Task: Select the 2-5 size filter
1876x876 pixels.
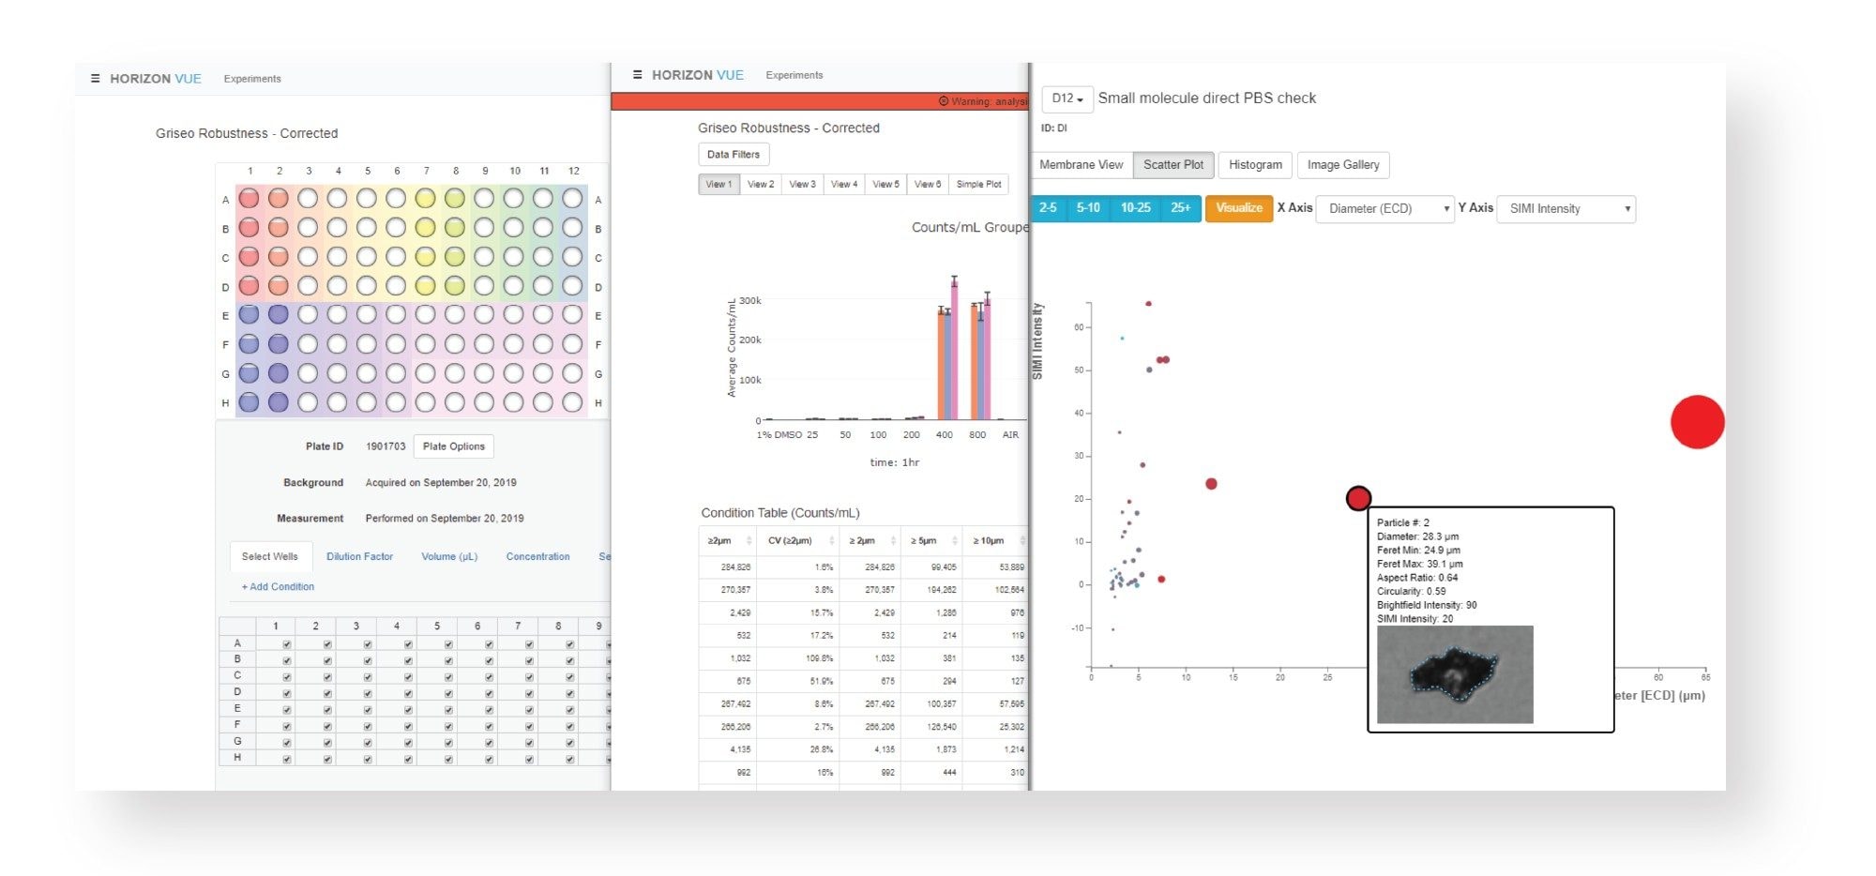Action: [x=1048, y=208]
